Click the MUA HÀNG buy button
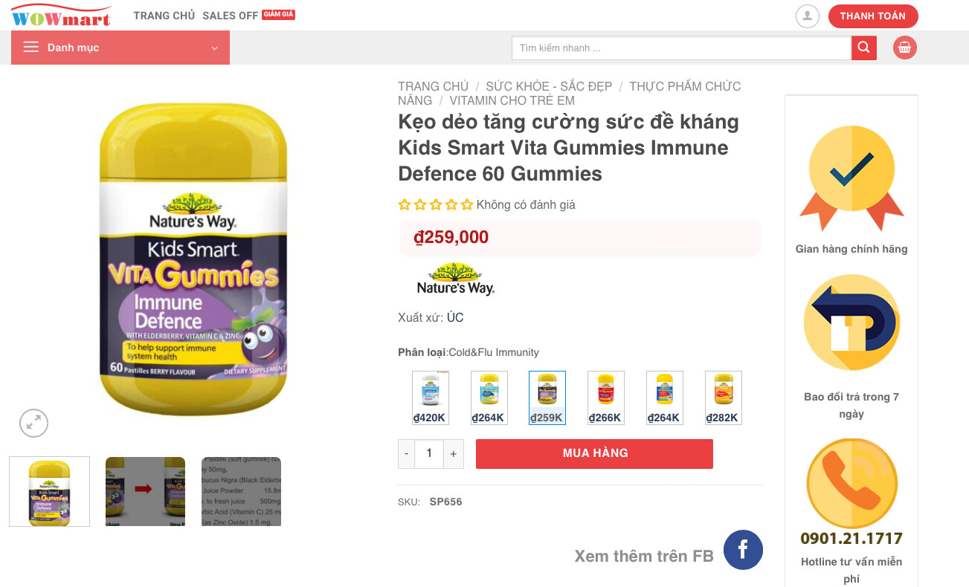969x587 pixels. pyautogui.click(x=594, y=453)
